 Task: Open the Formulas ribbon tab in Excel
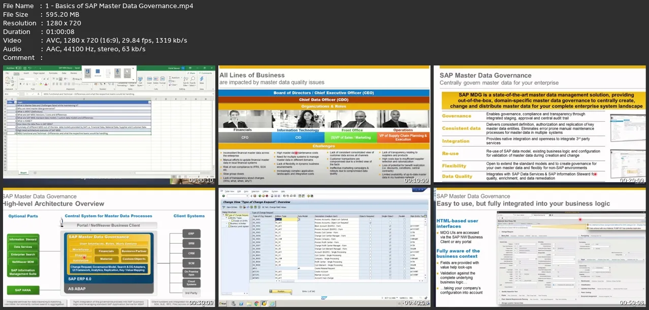[53, 73]
